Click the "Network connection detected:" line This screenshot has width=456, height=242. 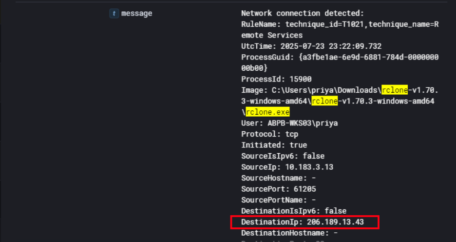(302, 14)
